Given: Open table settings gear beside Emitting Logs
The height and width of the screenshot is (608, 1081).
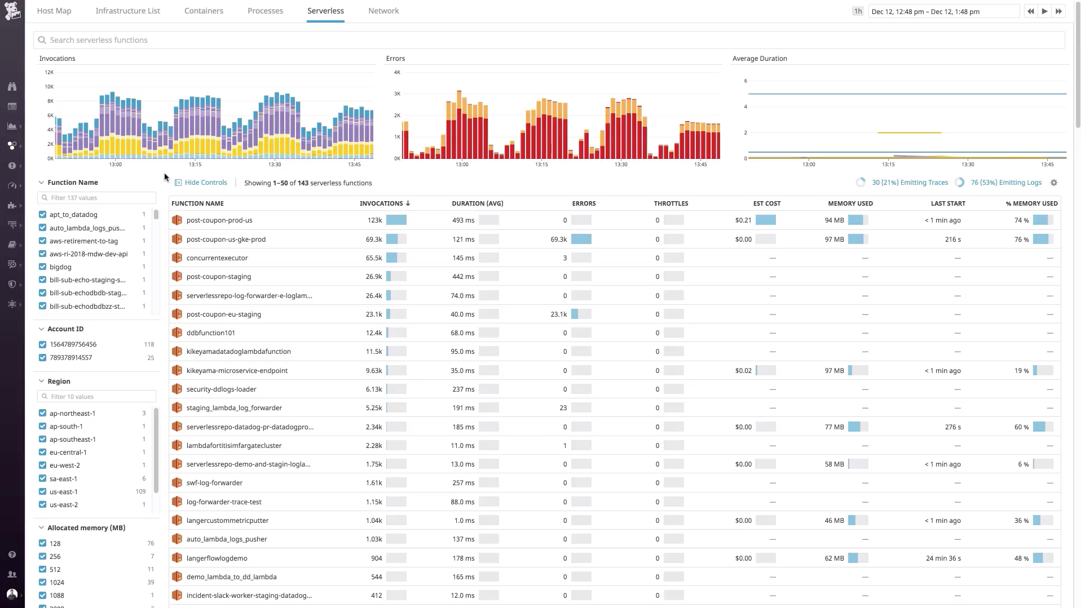Looking at the screenshot, I should [x=1054, y=183].
